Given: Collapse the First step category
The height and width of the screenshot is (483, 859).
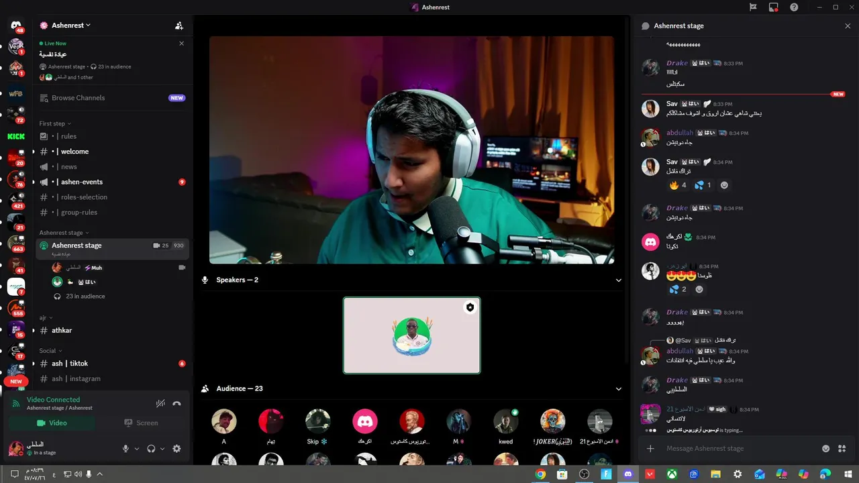Looking at the screenshot, I should click(x=55, y=123).
